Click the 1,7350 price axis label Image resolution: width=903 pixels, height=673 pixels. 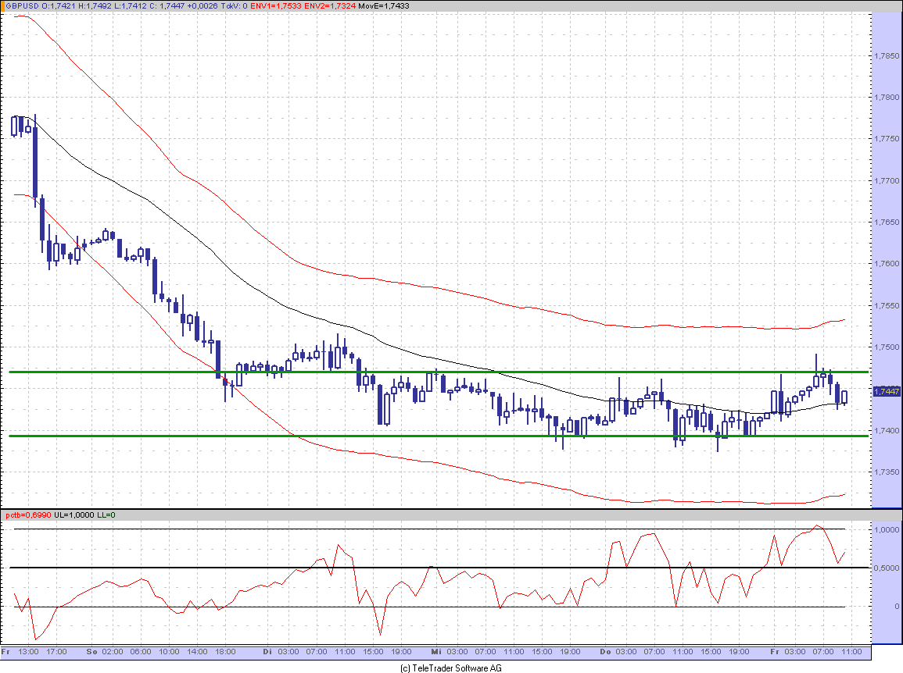(886, 472)
